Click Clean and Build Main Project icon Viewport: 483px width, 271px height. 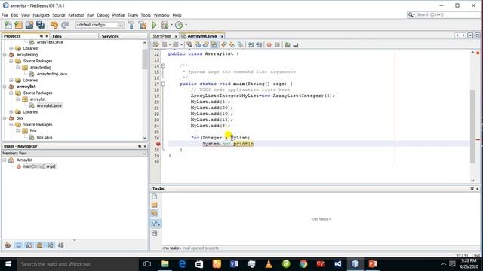[x=143, y=25]
